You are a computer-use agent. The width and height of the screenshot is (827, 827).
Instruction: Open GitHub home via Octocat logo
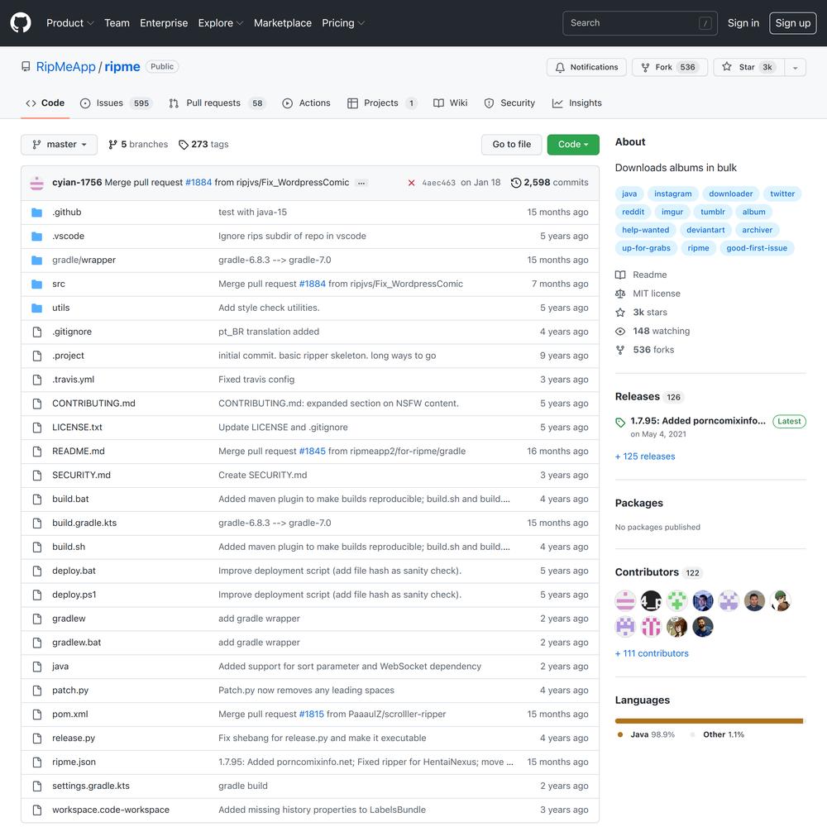point(21,22)
